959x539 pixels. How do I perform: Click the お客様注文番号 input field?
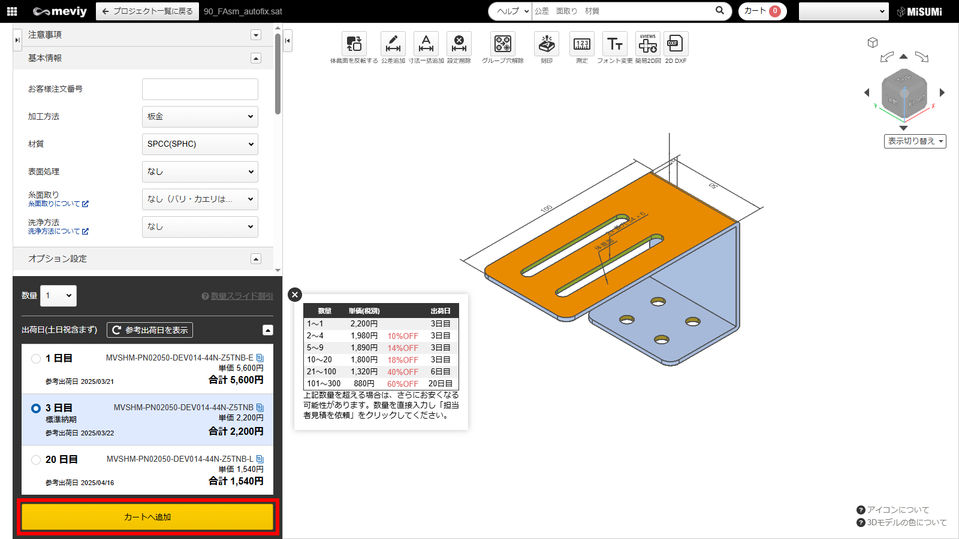tap(200, 89)
